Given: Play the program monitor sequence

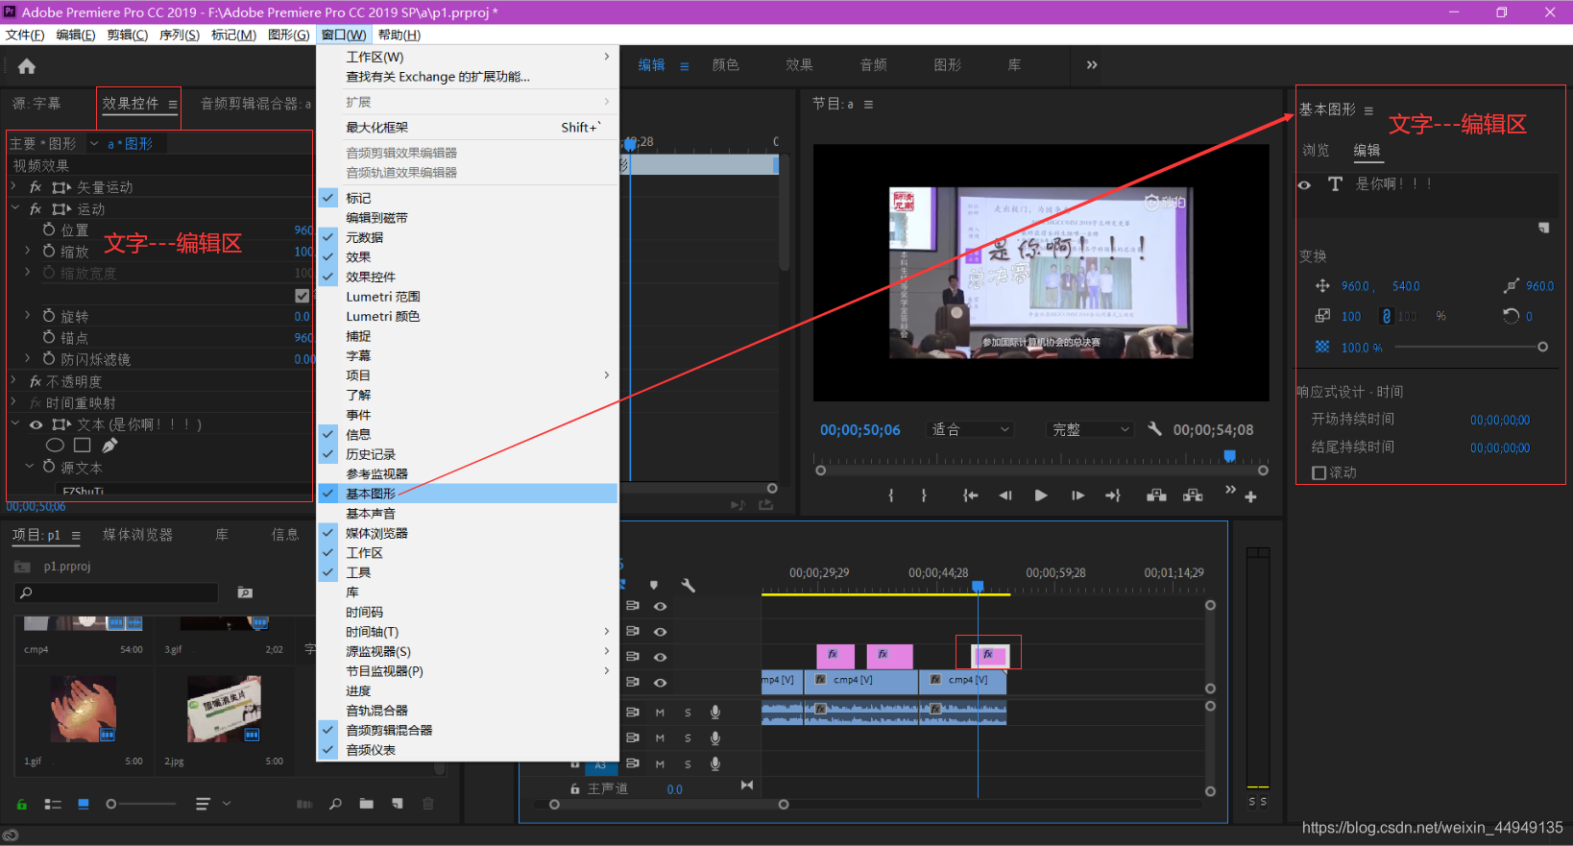Looking at the screenshot, I should pos(1041,496).
